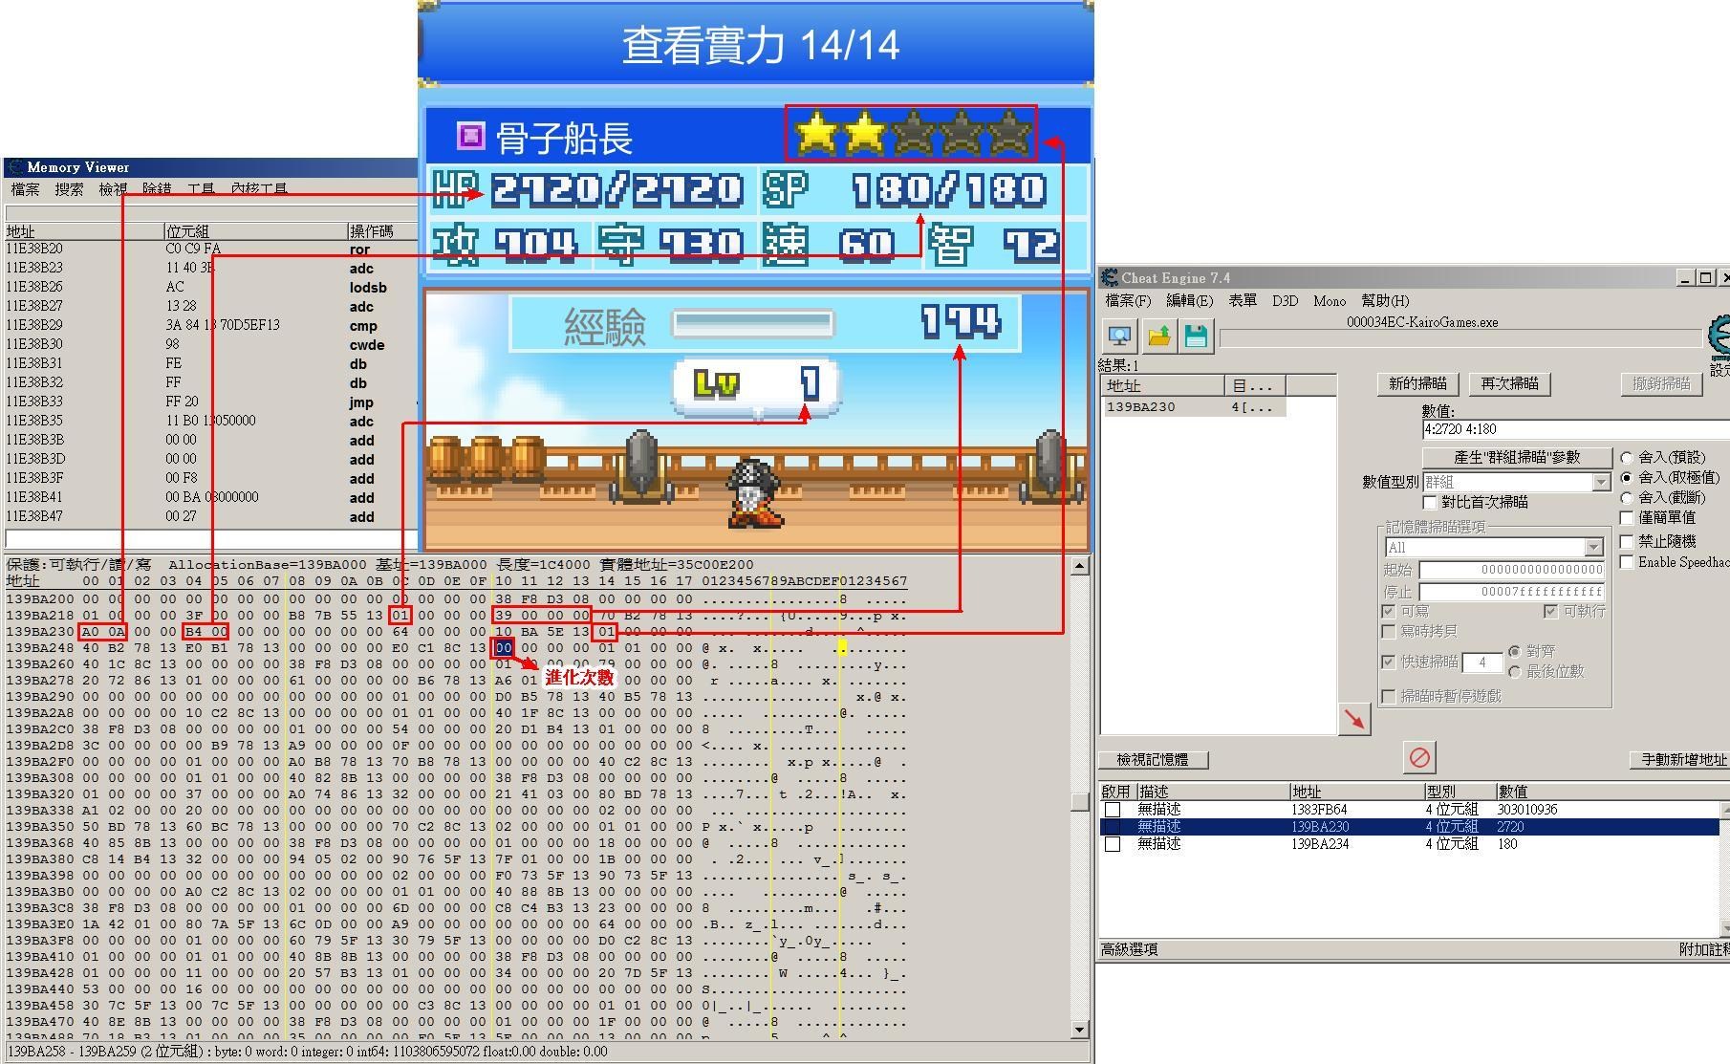Viewport: 1730px width, 1064px height.
Task: Open the Mono menu
Action: pyautogui.click(x=1329, y=300)
